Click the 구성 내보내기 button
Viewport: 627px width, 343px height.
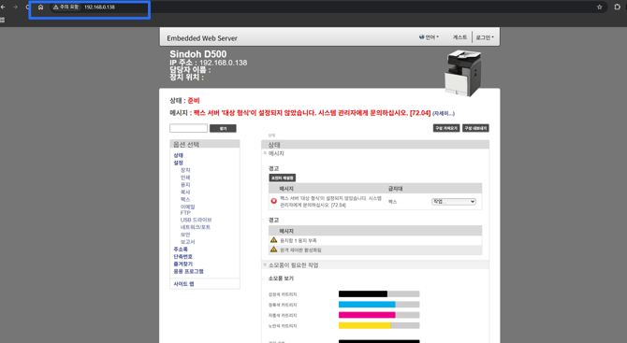pyautogui.click(x=475, y=128)
